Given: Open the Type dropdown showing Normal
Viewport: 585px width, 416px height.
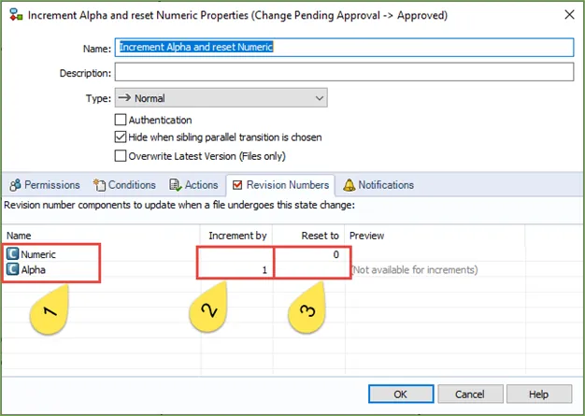Looking at the screenshot, I should point(221,98).
